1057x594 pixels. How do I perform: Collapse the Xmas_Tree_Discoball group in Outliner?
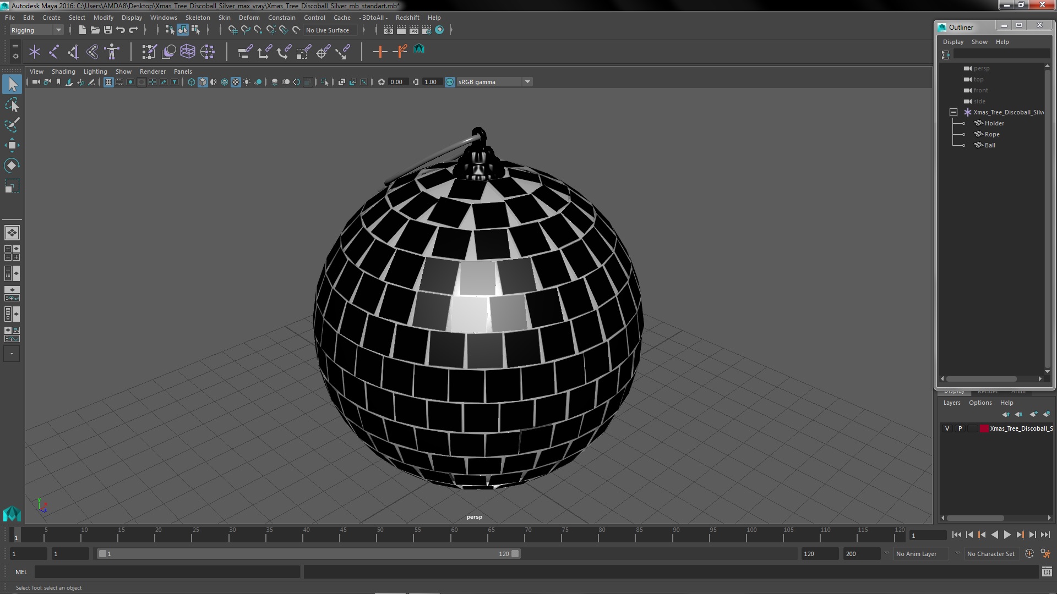tap(954, 112)
